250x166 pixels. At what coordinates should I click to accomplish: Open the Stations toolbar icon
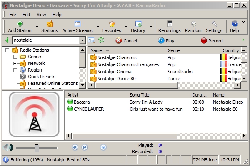click(x=50, y=24)
